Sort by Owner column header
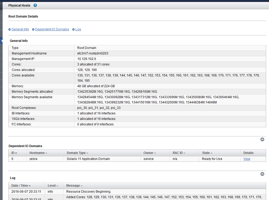Viewport: 269px width, 200px height. pyautogui.click(x=150, y=153)
